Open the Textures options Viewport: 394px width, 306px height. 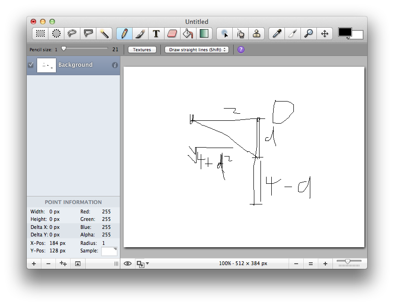(x=142, y=49)
